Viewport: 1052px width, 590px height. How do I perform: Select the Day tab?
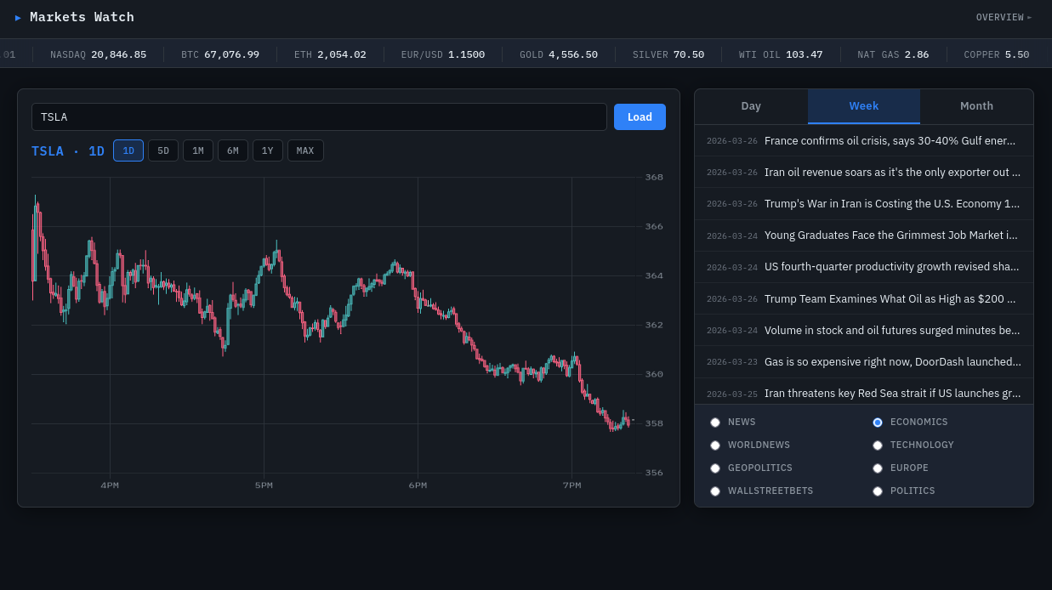pyautogui.click(x=751, y=105)
